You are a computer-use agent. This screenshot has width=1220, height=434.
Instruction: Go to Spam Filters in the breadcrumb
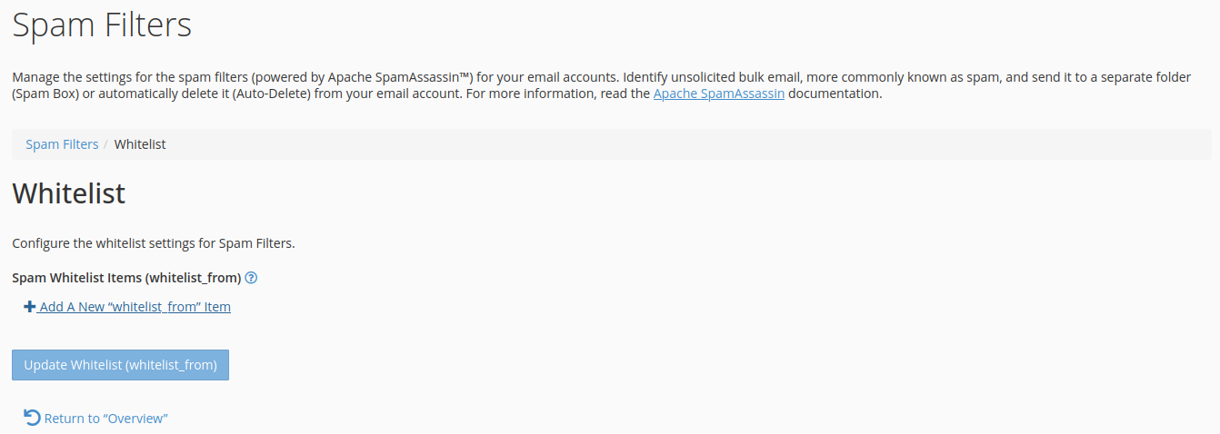[62, 144]
